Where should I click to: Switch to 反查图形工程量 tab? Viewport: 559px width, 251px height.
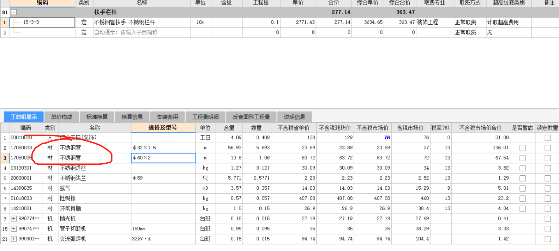pos(251,117)
